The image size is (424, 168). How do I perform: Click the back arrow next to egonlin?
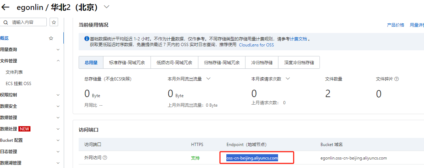[6, 7]
